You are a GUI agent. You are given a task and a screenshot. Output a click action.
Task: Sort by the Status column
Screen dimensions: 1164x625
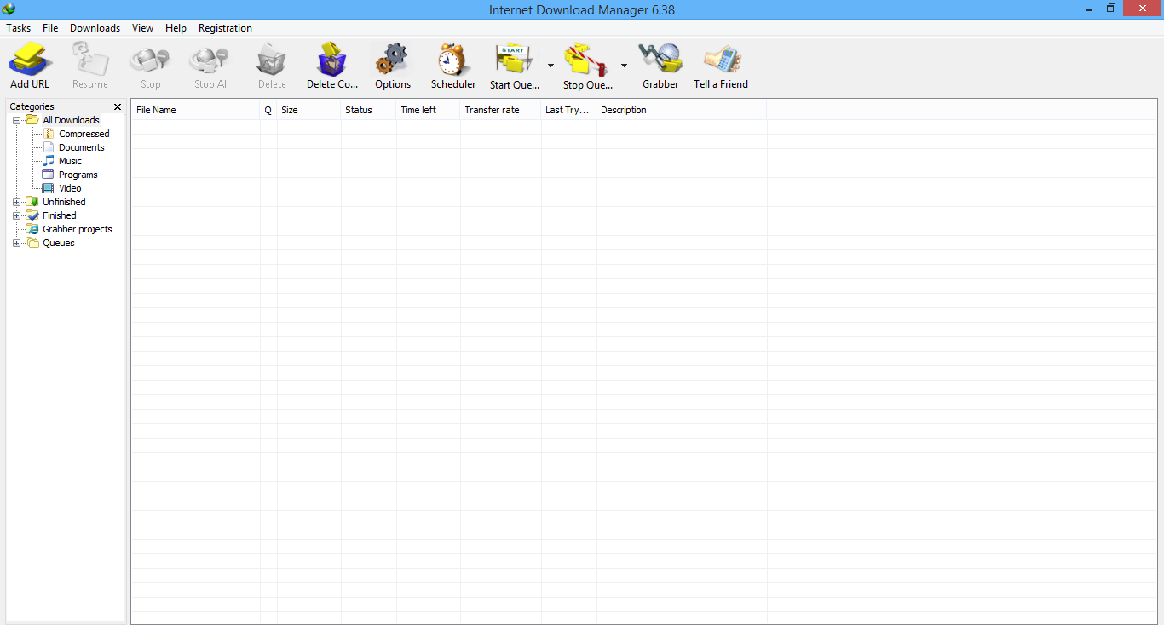(x=368, y=110)
